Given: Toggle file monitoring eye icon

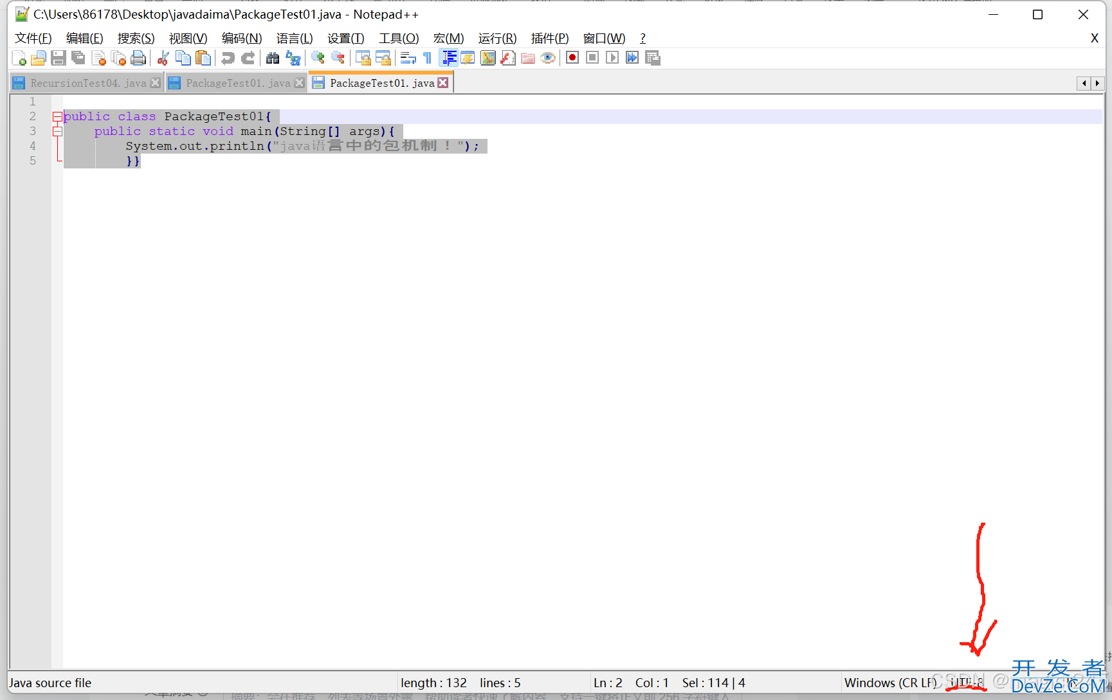Looking at the screenshot, I should coord(548,58).
